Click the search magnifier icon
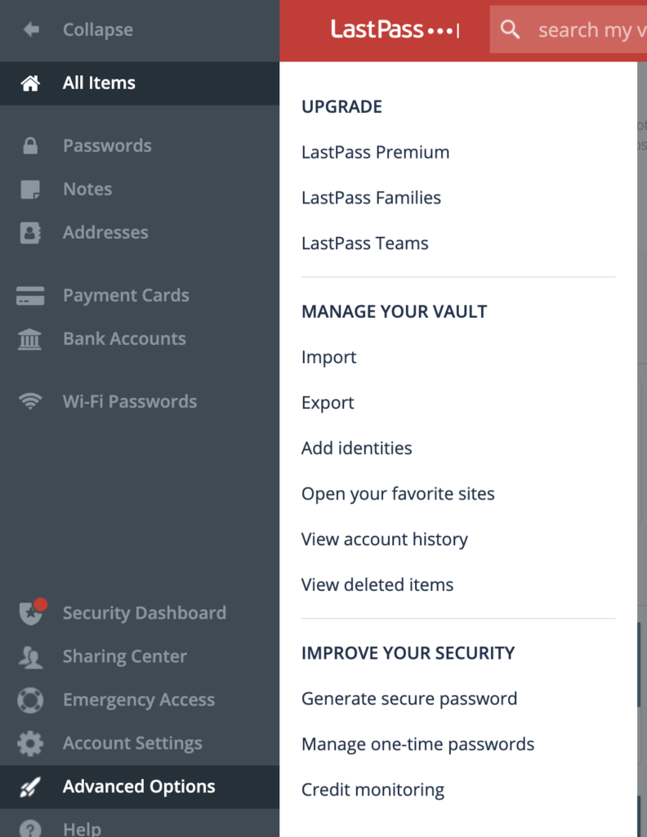 pyautogui.click(x=511, y=30)
